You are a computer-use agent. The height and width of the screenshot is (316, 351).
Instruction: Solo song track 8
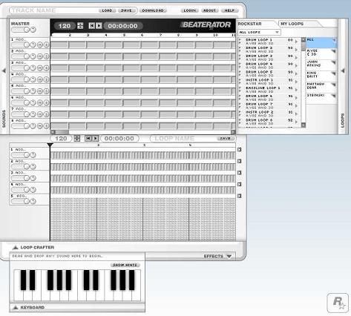pyautogui.click(x=46, y=126)
